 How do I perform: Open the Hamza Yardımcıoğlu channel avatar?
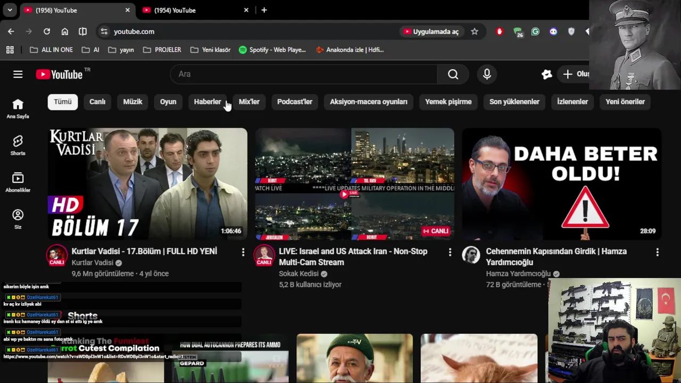tap(471, 255)
